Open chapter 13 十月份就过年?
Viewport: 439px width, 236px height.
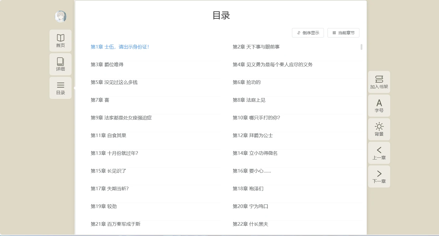click(x=114, y=153)
